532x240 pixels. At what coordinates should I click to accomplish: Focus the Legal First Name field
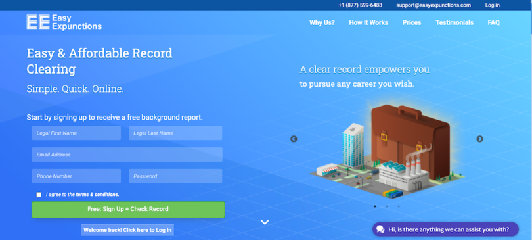pos(76,133)
